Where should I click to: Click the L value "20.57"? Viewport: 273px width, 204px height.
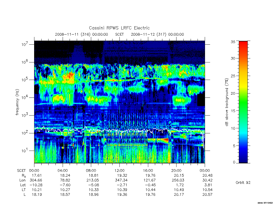click(x=207, y=194)
